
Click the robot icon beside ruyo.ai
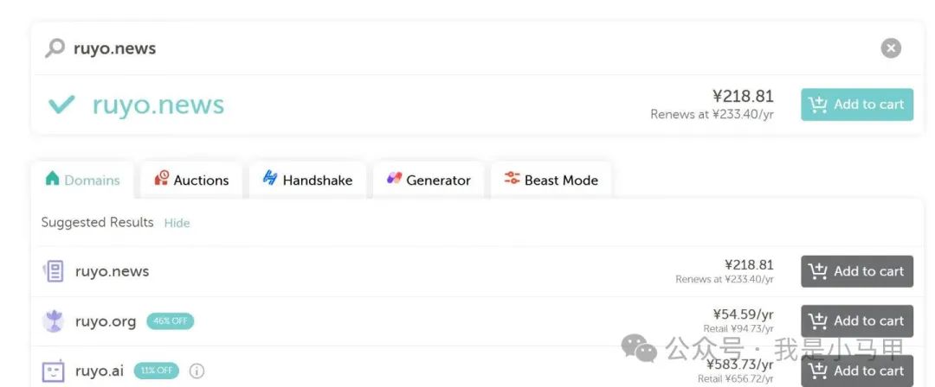click(x=53, y=371)
